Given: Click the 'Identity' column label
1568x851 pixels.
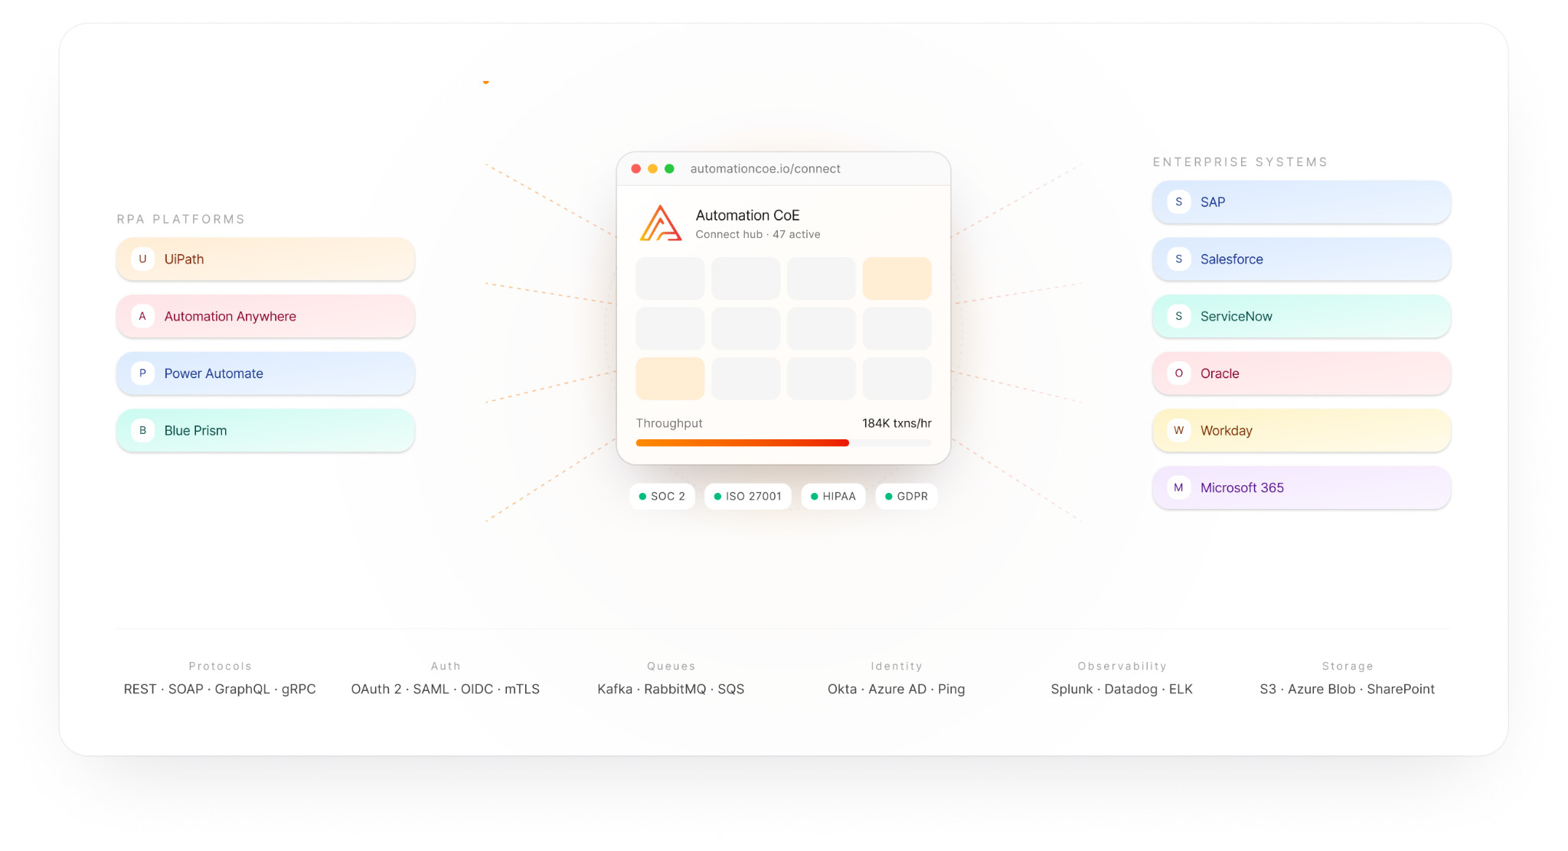Looking at the screenshot, I should 897,666.
